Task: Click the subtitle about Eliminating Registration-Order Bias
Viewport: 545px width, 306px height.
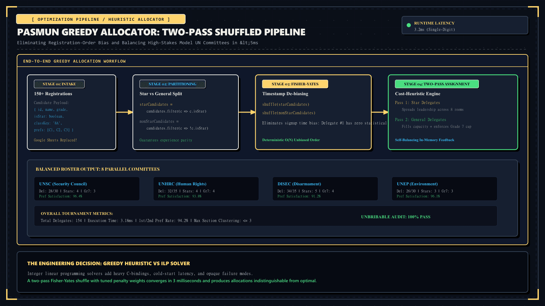Action: click(x=138, y=43)
